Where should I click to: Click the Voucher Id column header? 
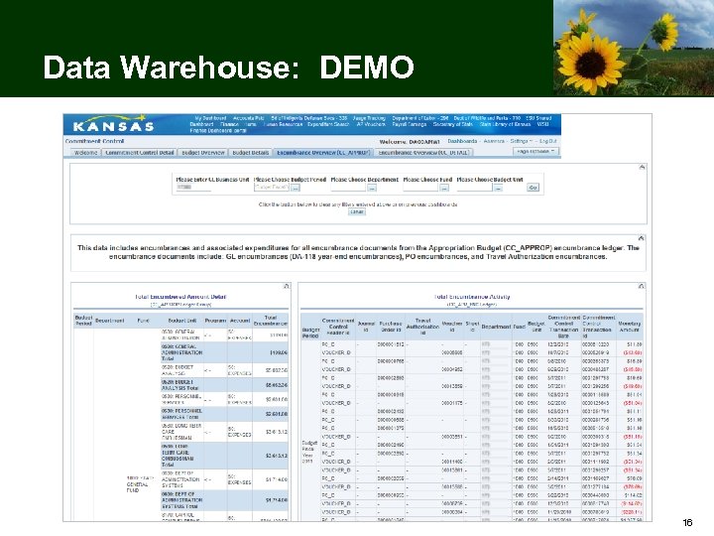point(452,327)
